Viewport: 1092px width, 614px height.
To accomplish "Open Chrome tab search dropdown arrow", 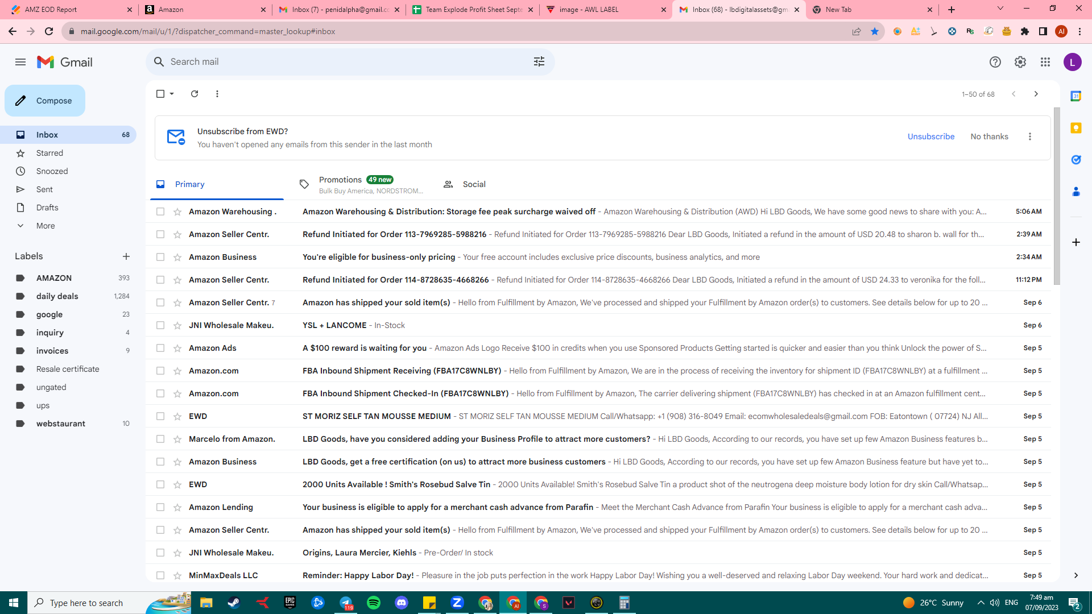I will click(1000, 9).
